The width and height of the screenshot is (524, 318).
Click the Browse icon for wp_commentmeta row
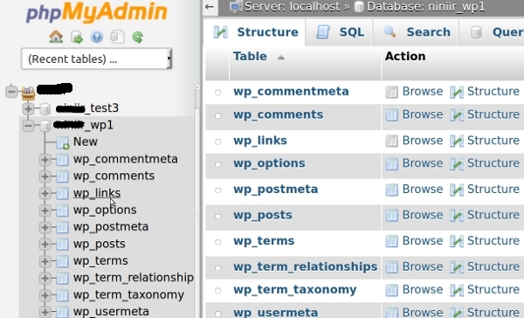pos(391,92)
